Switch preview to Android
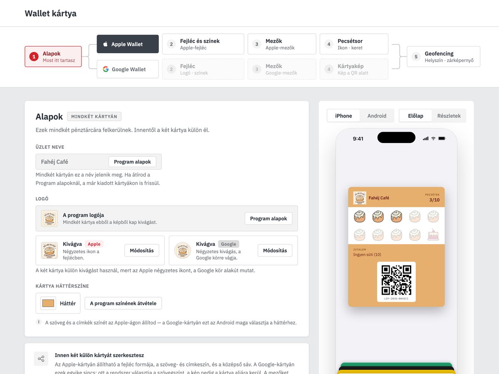 (377, 116)
